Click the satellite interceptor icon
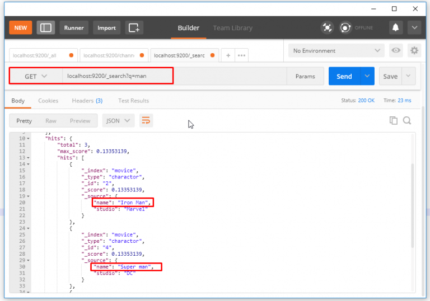430x301 pixels. 327,27
